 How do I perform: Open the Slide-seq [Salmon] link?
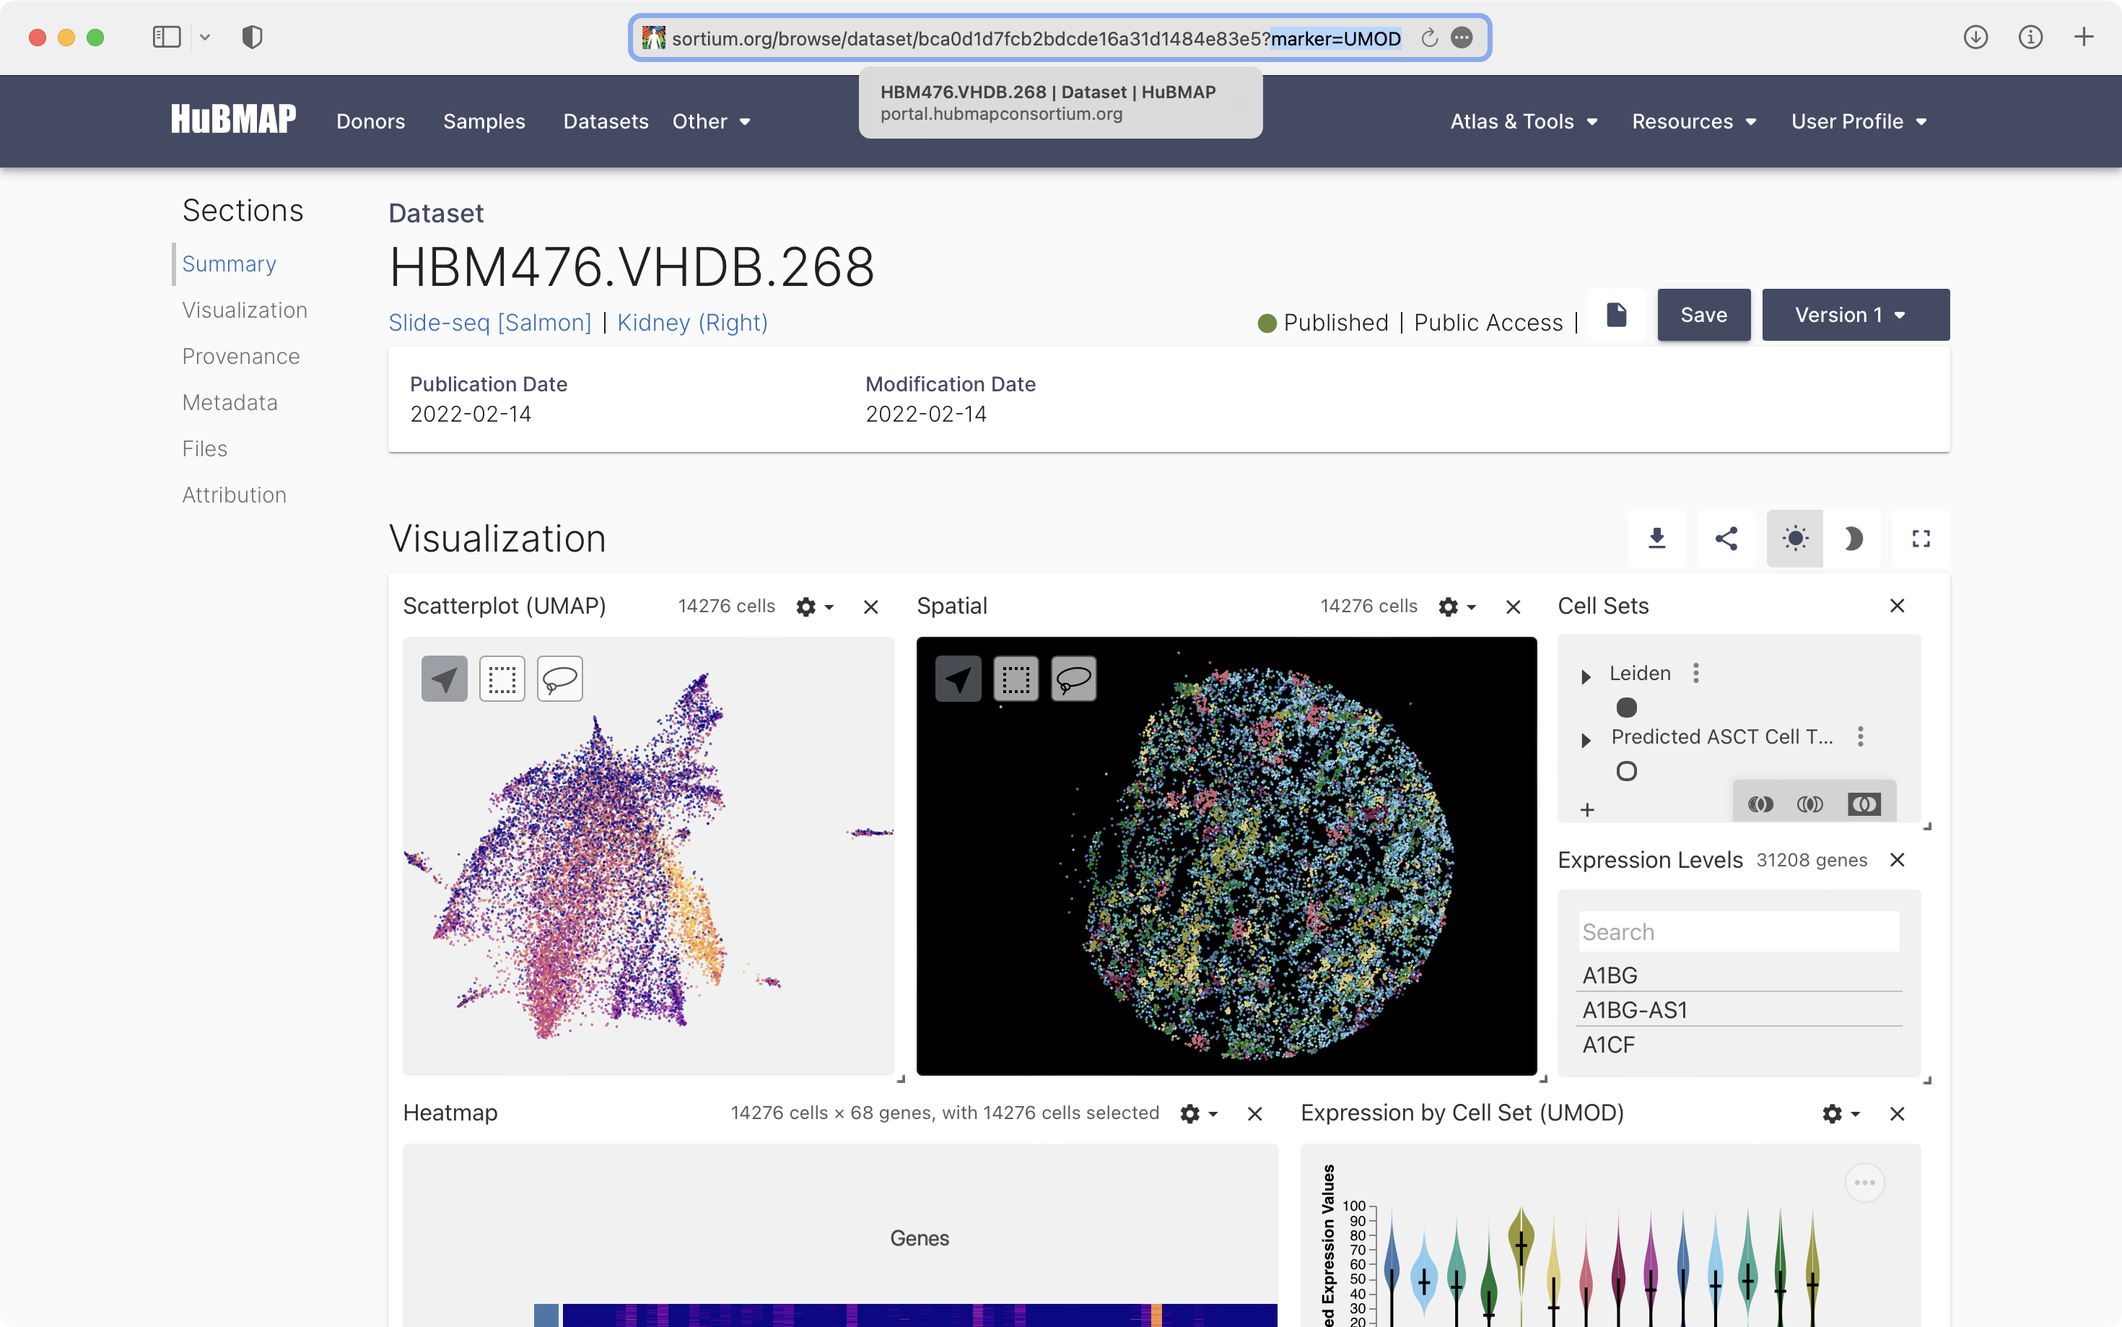pyautogui.click(x=489, y=322)
